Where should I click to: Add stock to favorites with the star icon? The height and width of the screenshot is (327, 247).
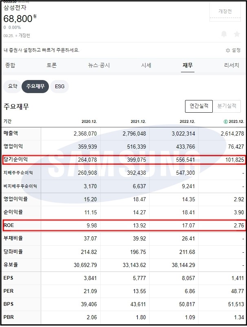point(237,34)
